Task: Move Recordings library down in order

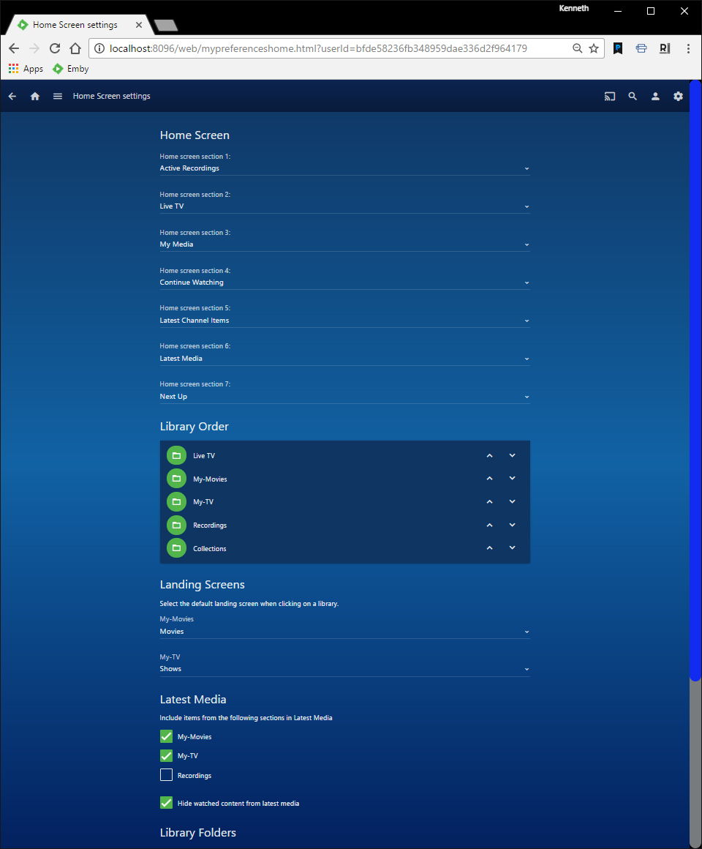Action: coord(513,525)
